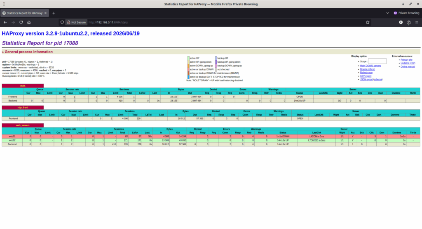Open the JSON schema link
Screen dimensions: 422x229
(x=378, y=80)
